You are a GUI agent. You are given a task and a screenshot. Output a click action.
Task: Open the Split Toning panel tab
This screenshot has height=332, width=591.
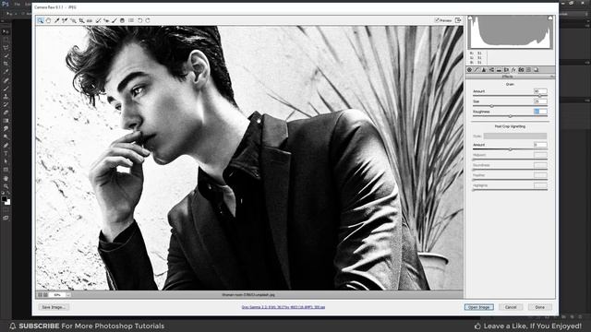499,70
